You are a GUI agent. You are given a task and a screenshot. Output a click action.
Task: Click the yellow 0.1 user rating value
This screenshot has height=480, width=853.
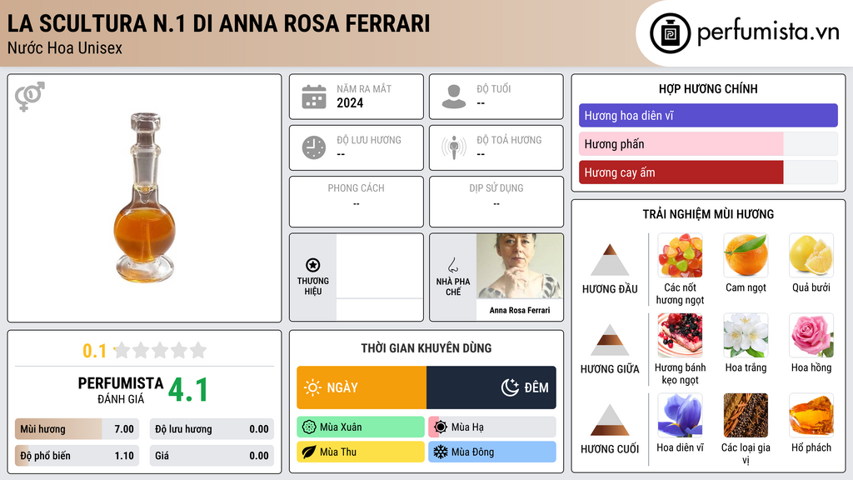pos(95,351)
